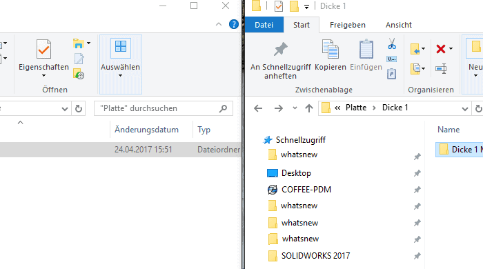Click the Kopieren icon in Zwischenablage

pyautogui.click(x=331, y=49)
